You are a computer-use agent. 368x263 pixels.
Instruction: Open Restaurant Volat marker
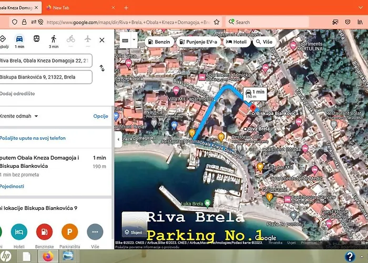pyautogui.click(x=333, y=125)
